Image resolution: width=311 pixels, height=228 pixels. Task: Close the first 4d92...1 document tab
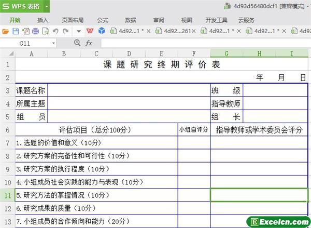point(148,31)
